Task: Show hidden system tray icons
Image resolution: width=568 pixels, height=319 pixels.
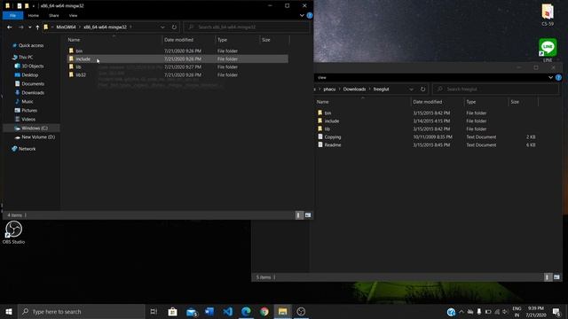Action: (461, 312)
